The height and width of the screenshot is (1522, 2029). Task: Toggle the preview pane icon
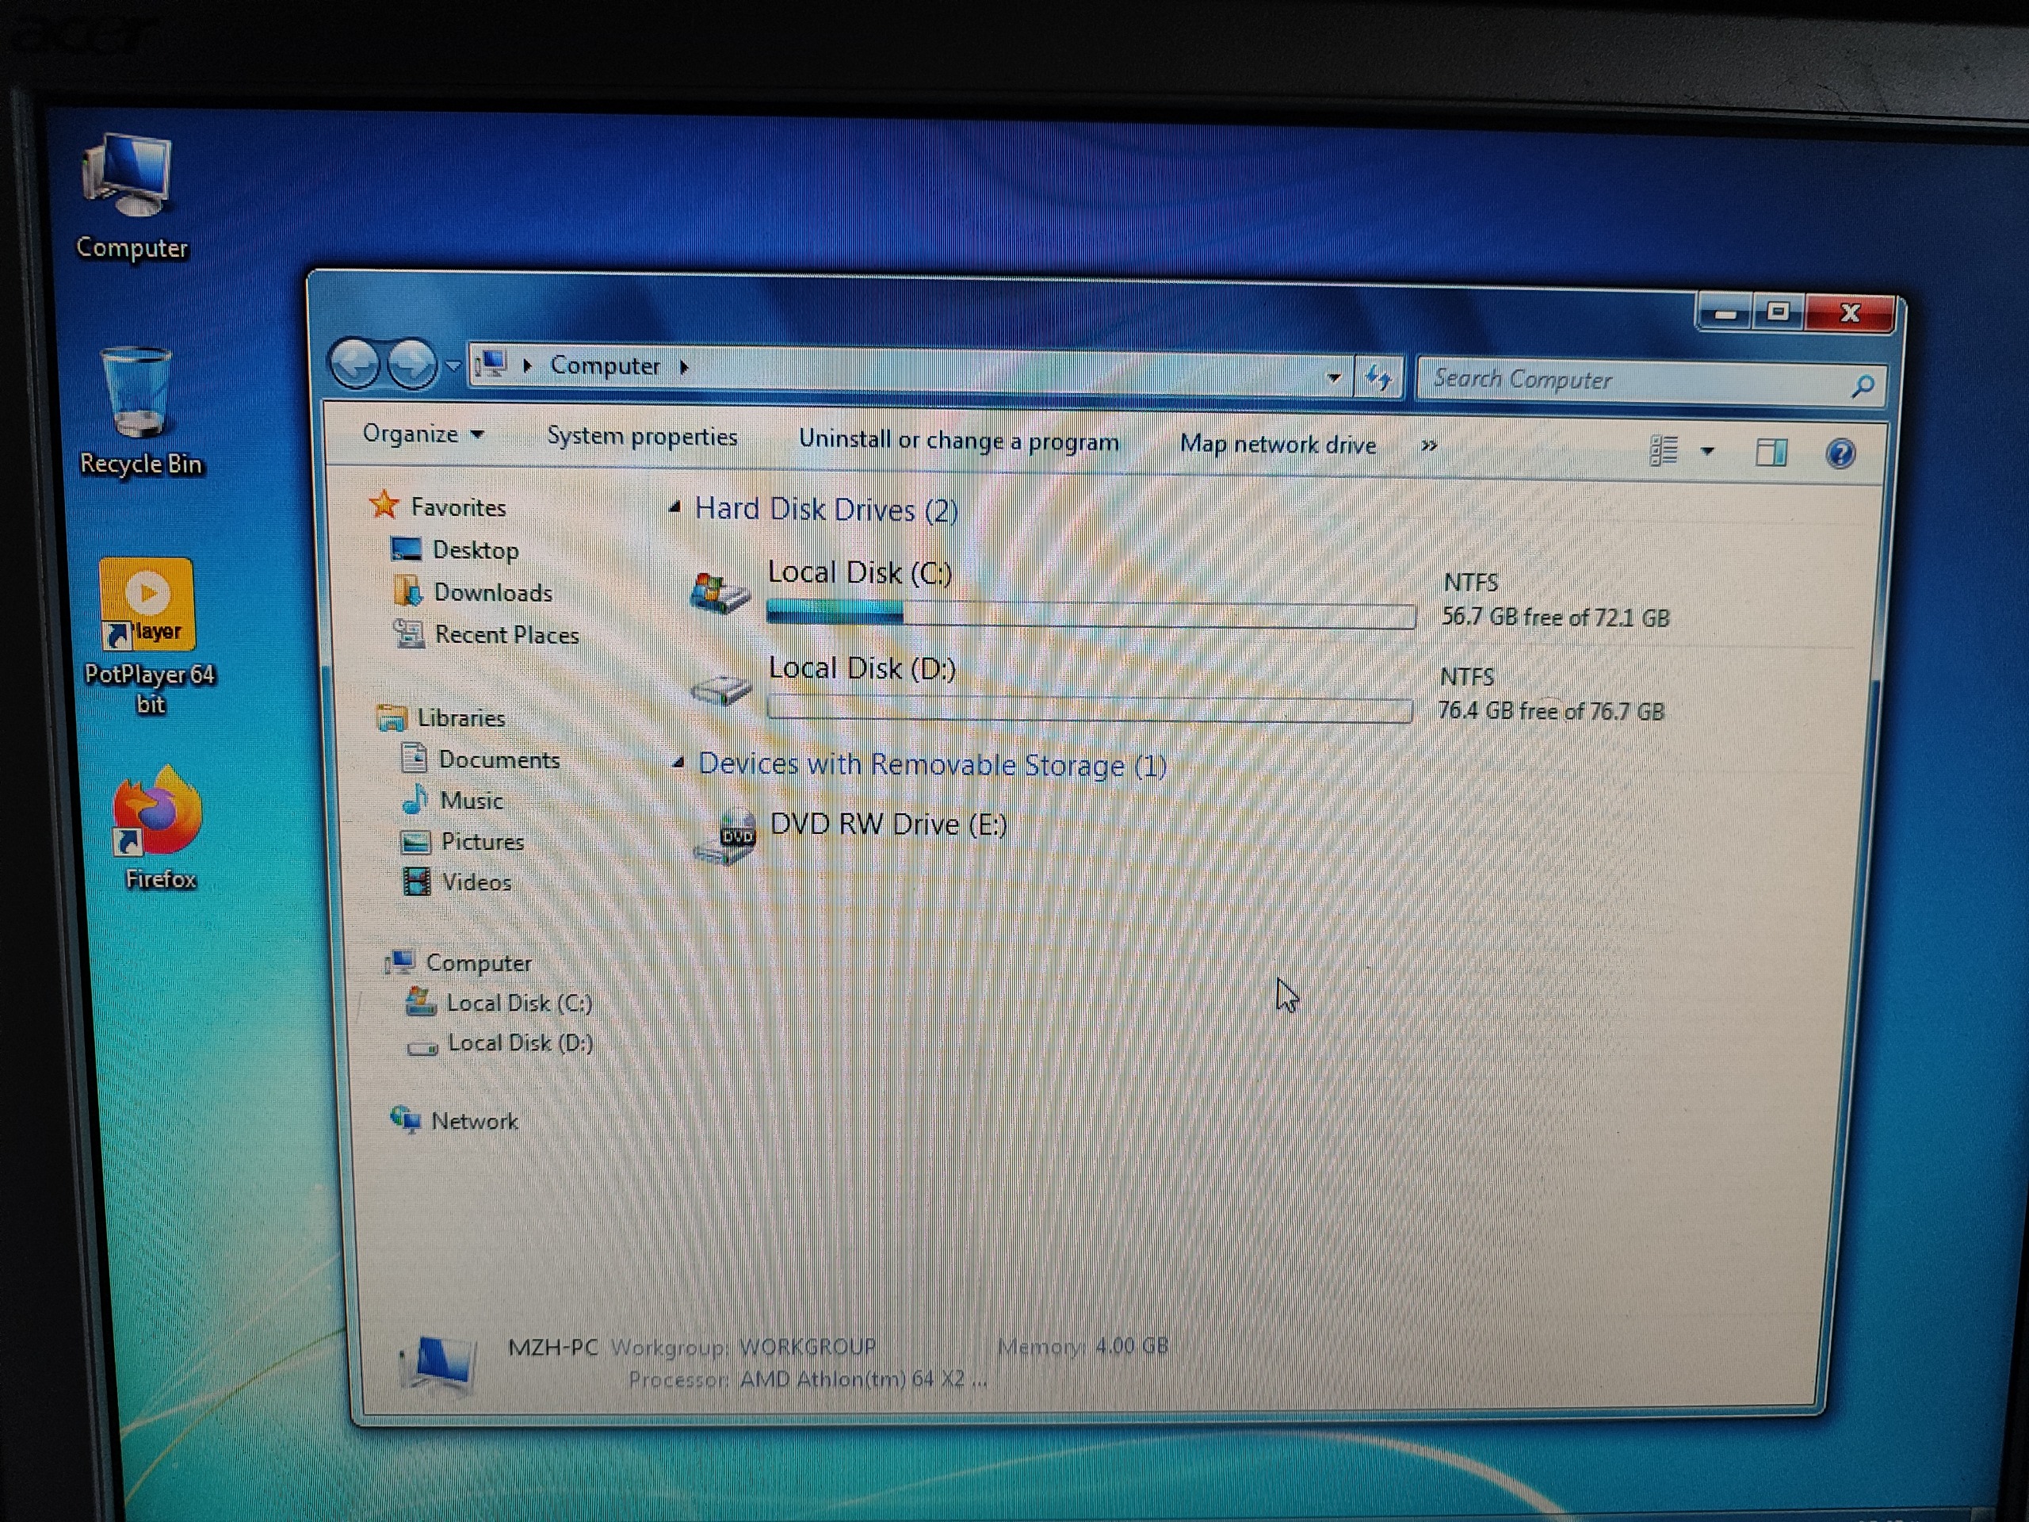pyautogui.click(x=1771, y=453)
